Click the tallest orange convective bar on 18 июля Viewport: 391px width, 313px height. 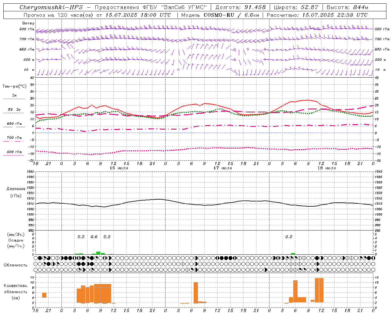pos(319,290)
